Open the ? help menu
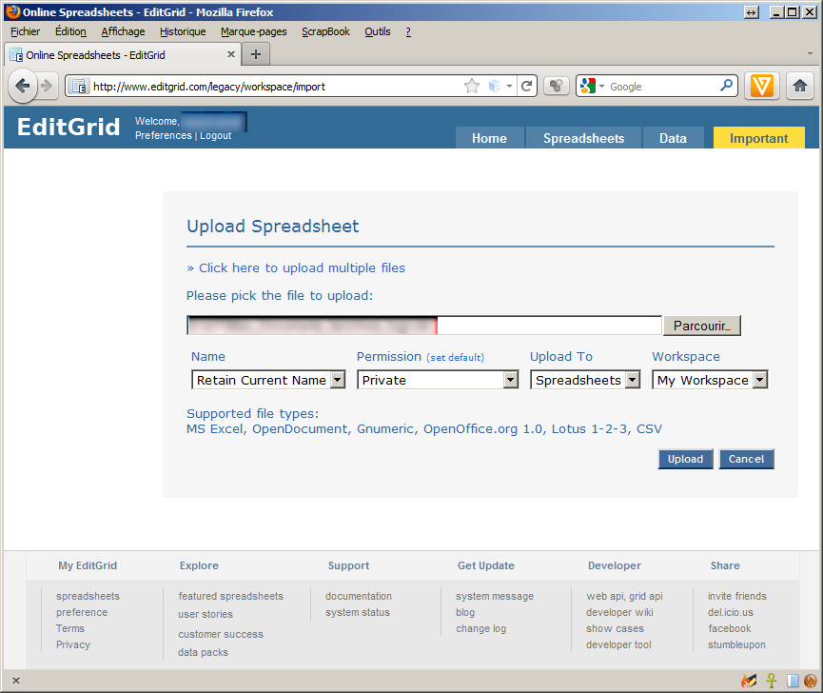The image size is (823, 693). [x=408, y=31]
